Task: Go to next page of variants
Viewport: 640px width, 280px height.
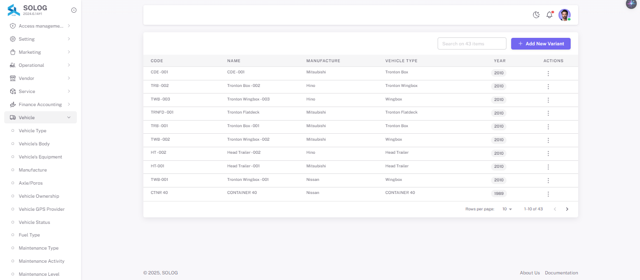Action: tap(567, 209)
